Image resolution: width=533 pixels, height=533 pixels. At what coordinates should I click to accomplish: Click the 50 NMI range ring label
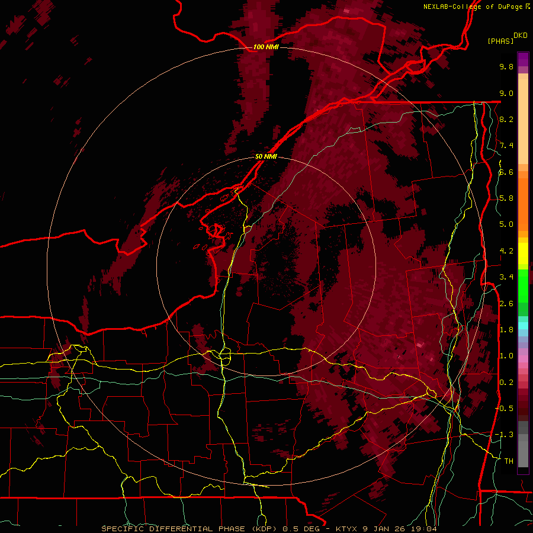coord(266,156)
